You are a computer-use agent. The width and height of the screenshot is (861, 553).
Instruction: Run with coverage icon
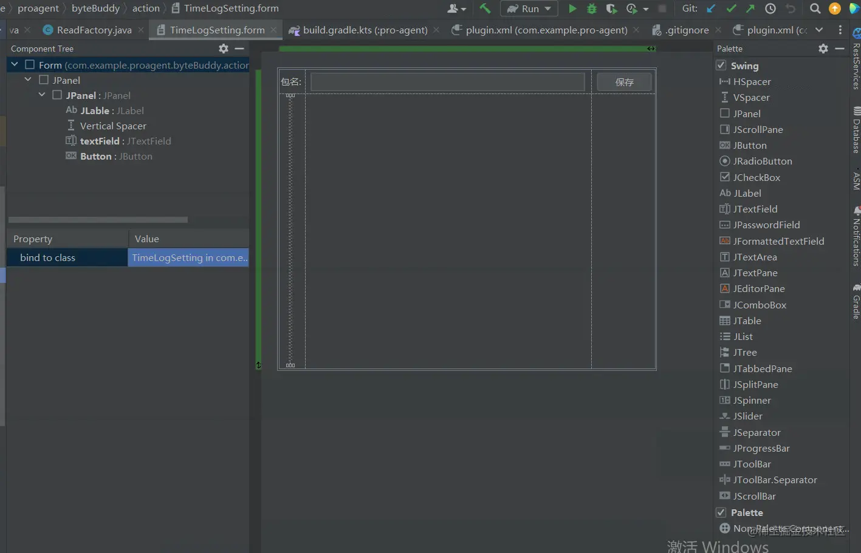pos(611,8)
